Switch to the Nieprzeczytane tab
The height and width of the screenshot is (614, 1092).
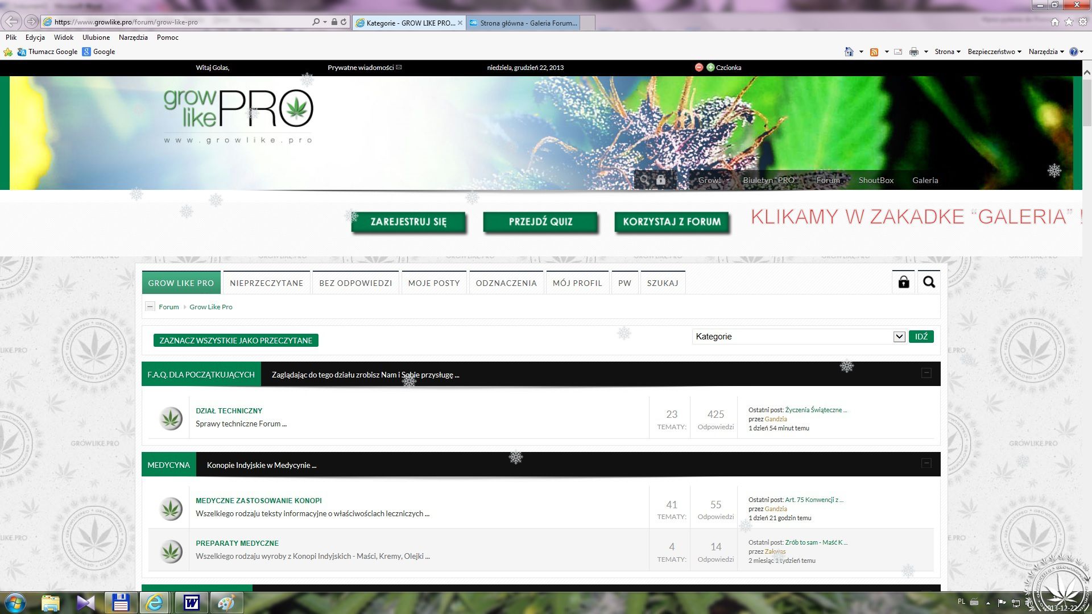267,283
